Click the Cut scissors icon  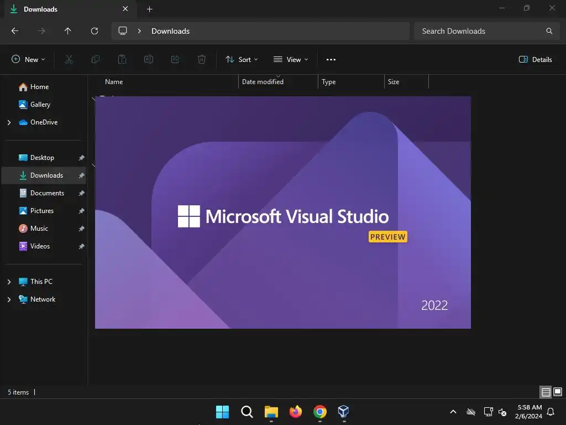pyautogui.click(x=69, y=59)
